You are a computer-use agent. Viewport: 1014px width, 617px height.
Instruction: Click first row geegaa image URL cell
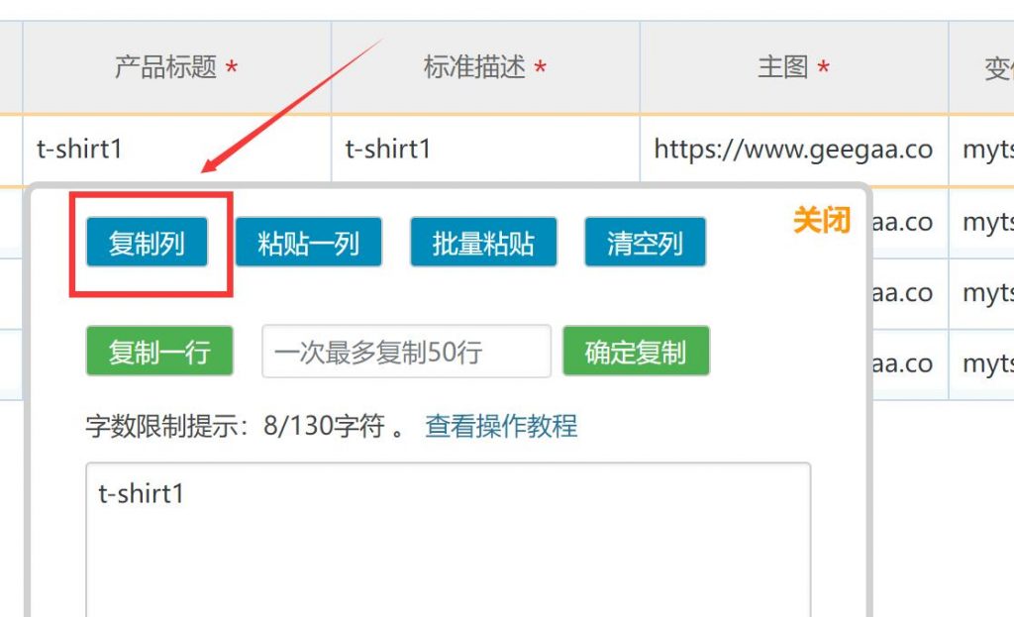pos(793,150)
